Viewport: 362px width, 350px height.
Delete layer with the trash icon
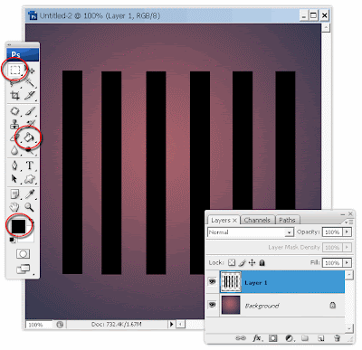338,338
